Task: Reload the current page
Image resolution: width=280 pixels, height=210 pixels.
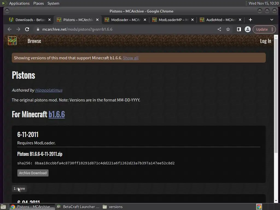Action: pos(27,29)
